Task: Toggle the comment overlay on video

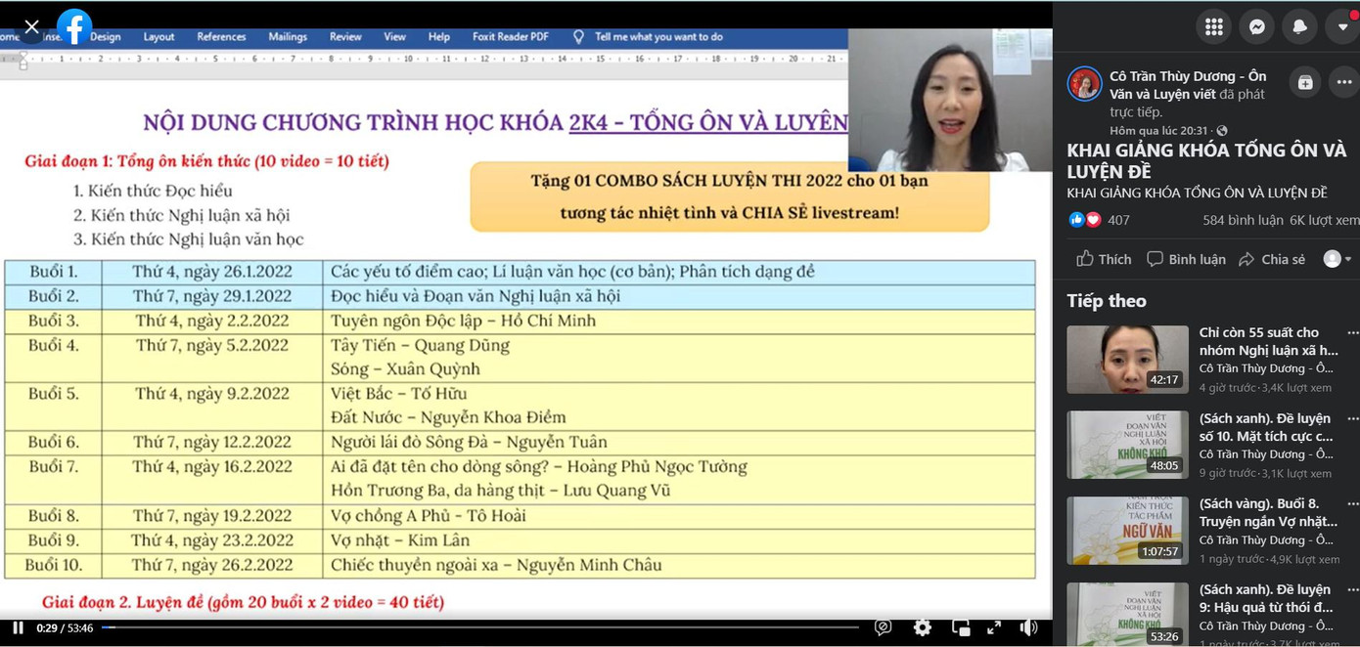Action: [x=884, y=627]
